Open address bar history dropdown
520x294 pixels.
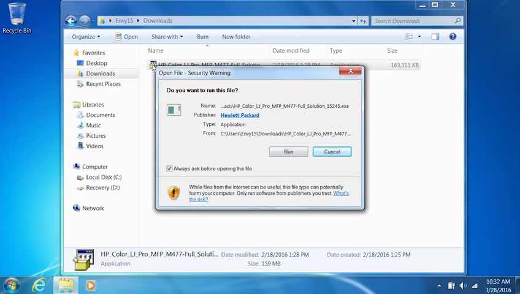354,21
